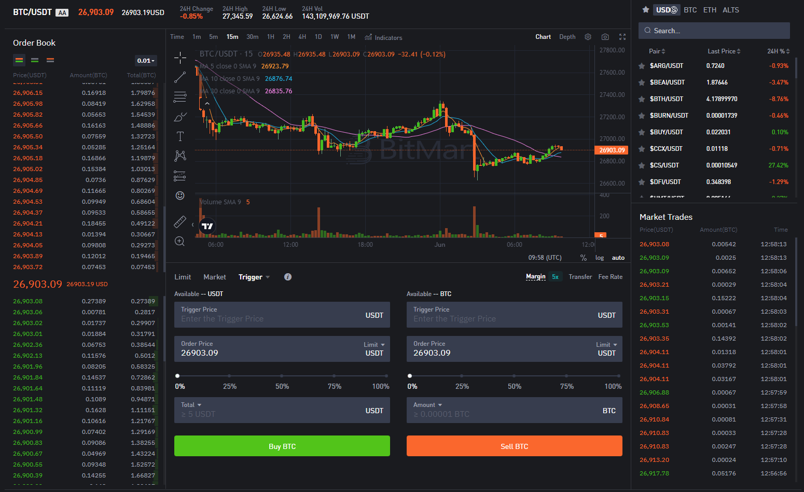
Task: Open the trigger order info icon
Action: (x=288, y=277)
